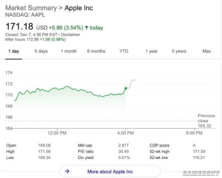Click the 4:00 PM axis marker
Screen dimensions: 222x178
(126, 133)
